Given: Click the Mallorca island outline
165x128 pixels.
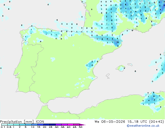Looking at the screenshot, I should [120, 68].
